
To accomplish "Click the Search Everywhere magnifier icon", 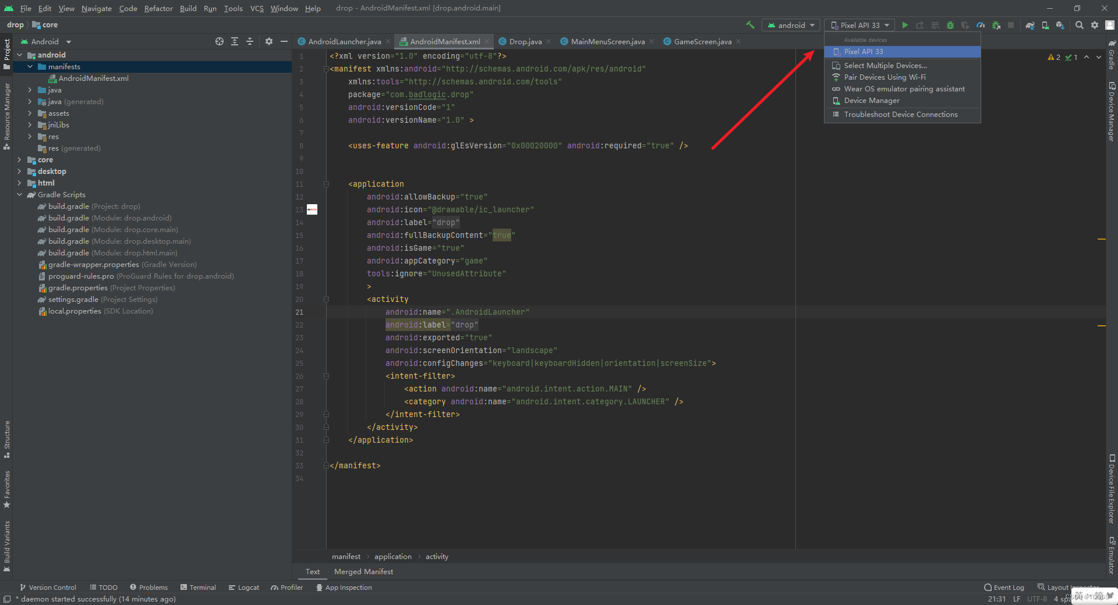I will point(1080,25).
